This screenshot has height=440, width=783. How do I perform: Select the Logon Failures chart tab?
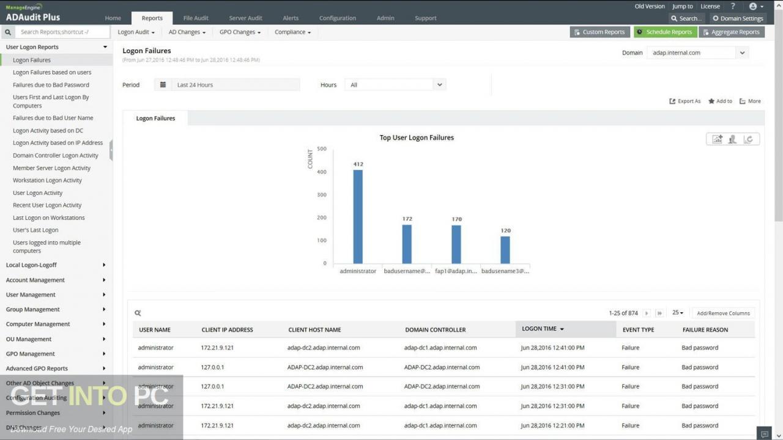coord(155,119)
